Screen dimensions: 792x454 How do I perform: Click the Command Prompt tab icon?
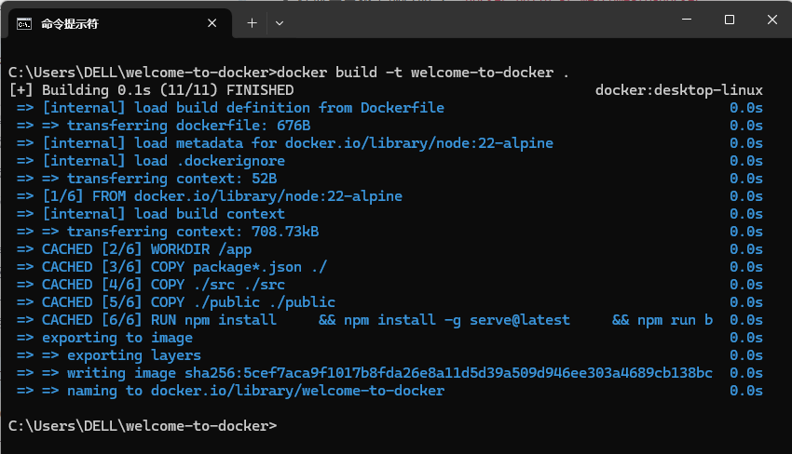(x=23, y=23)
